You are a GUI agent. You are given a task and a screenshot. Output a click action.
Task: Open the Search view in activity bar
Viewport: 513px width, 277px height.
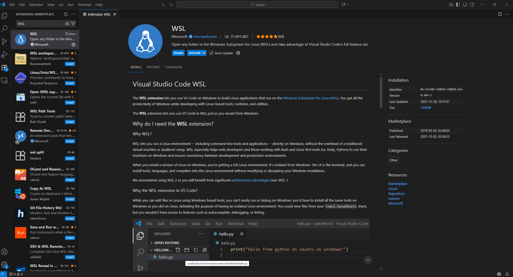click(4, 28)
